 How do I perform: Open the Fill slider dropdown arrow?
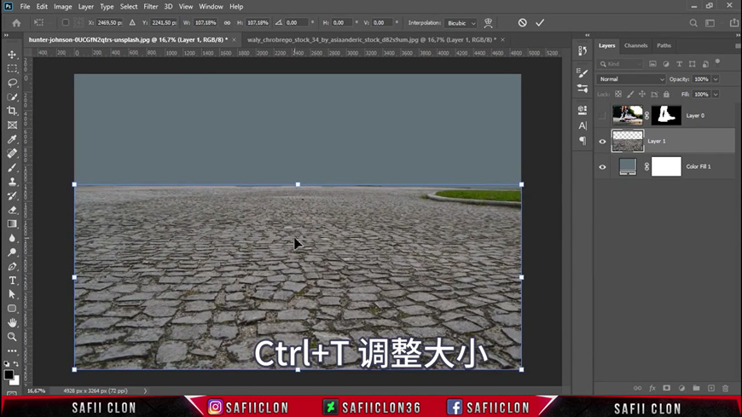[x=716, y=94]
